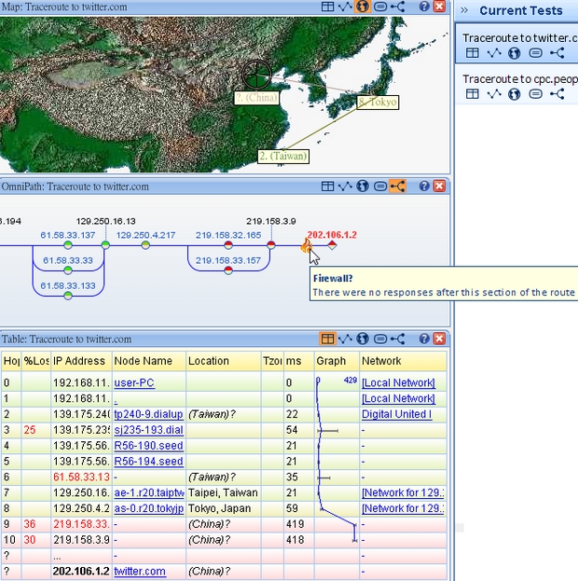Open table for cpc.peop test in Current Tests
The height and width of the screenshot is (581, 578).
click(x=472, y=94)
